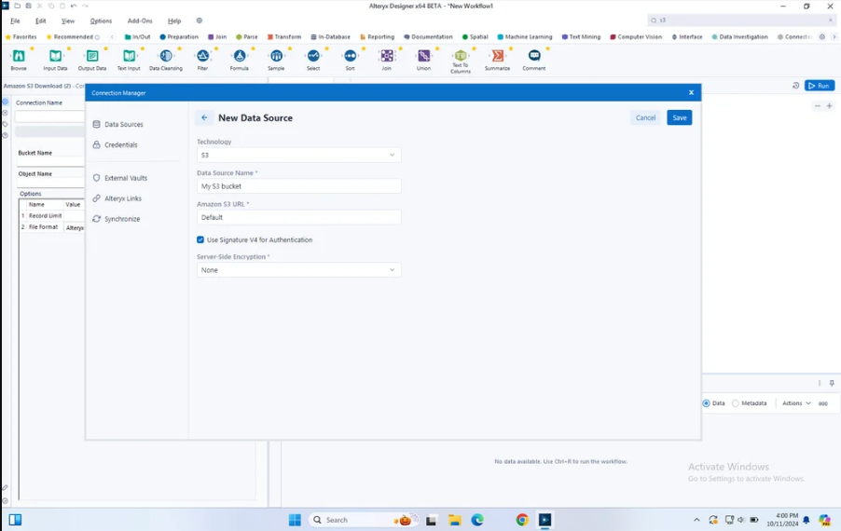Click the Data Source Name field
Screen dimensions: 841x531
coord(298,186)
